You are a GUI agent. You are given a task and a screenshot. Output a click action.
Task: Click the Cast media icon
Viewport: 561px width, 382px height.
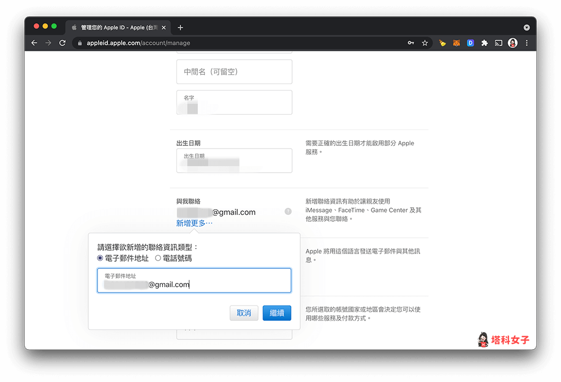(x=499, y=43)
